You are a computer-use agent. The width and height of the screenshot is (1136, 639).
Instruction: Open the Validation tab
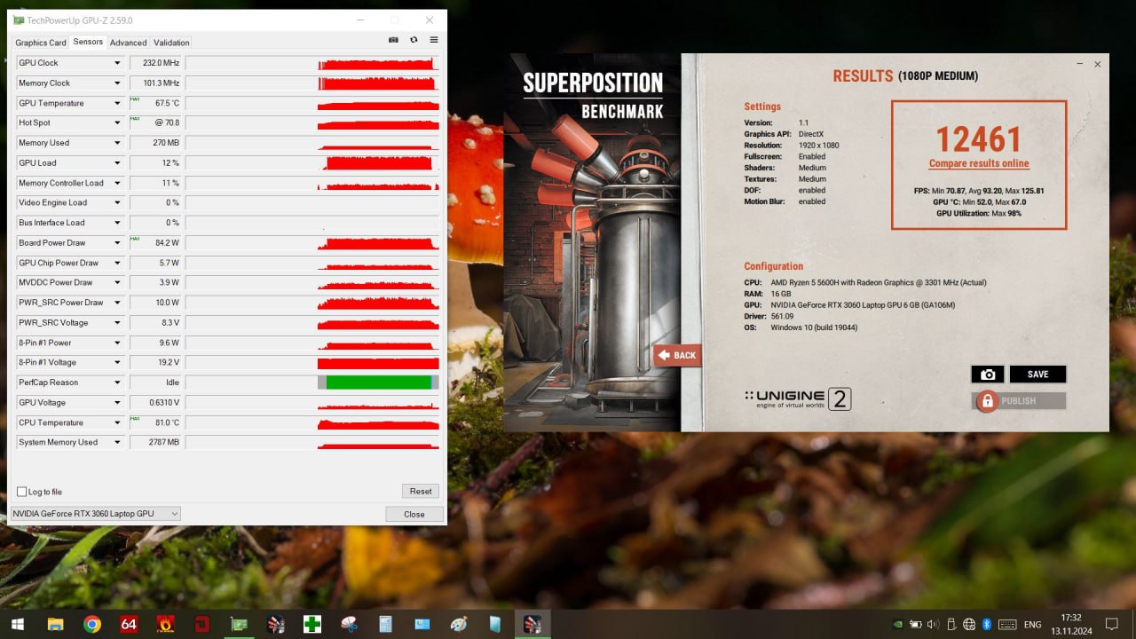[x=171, y=43]
